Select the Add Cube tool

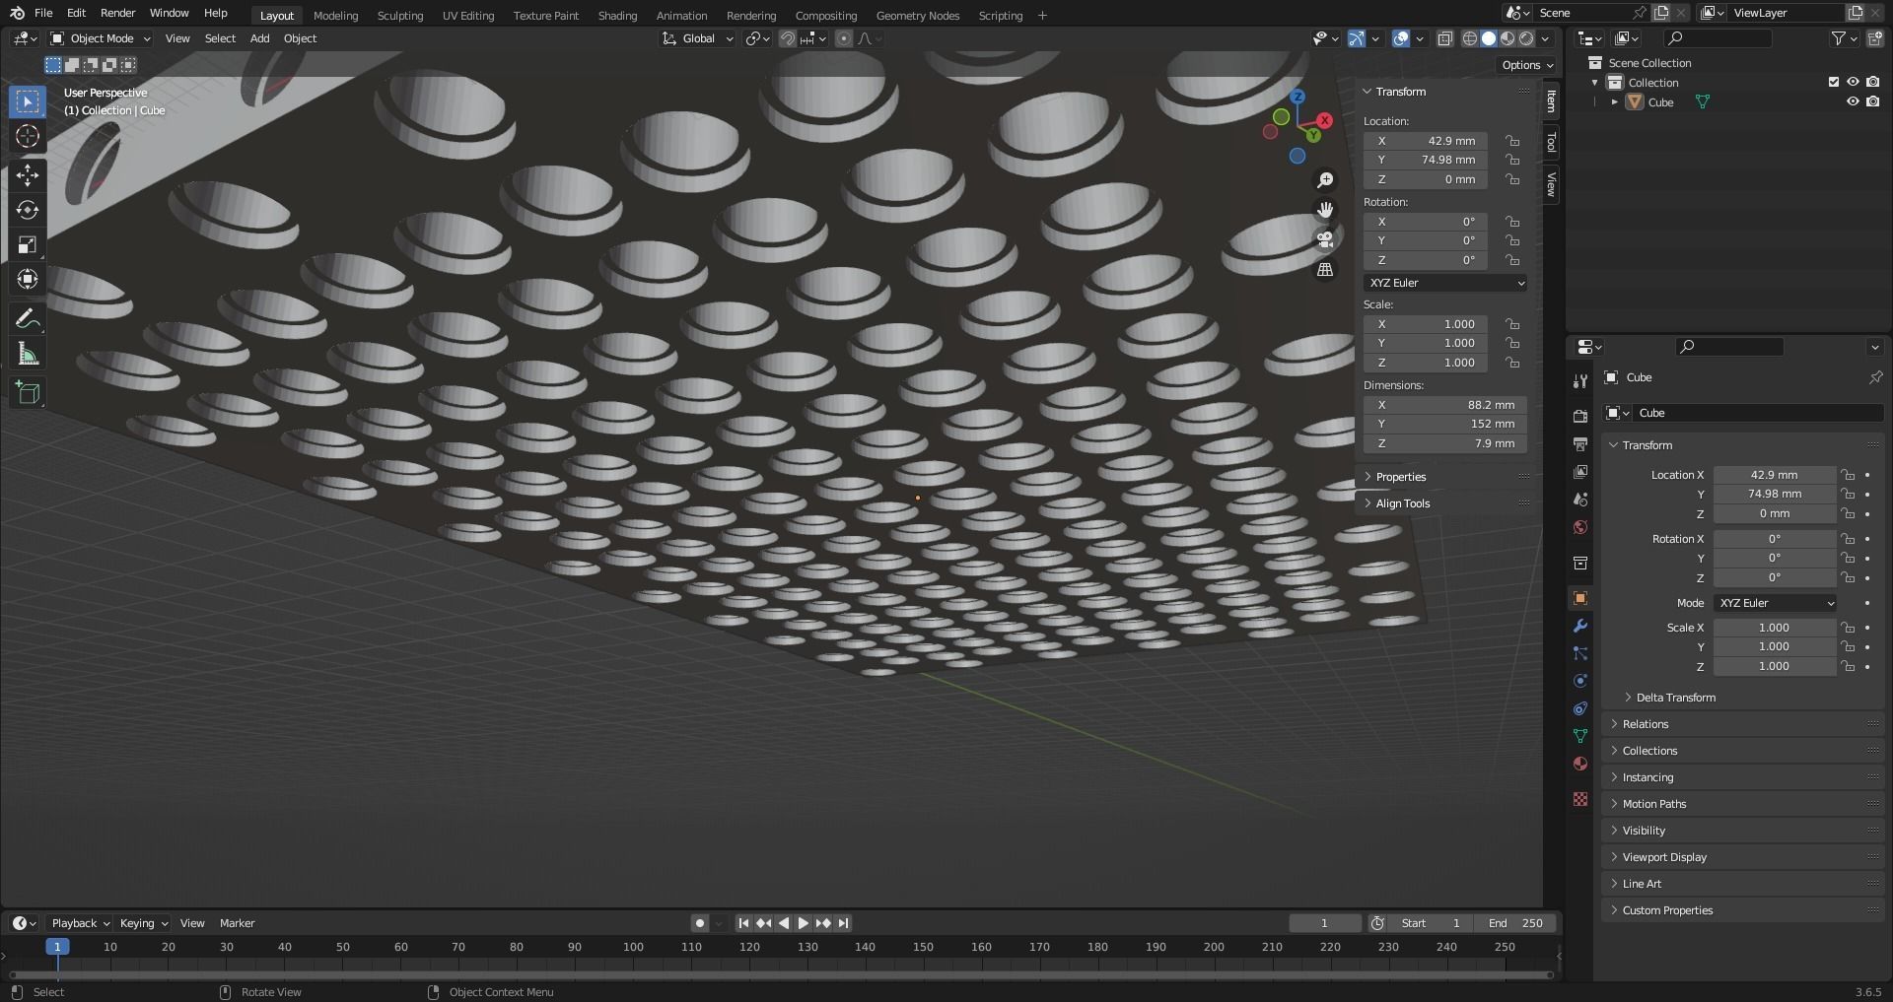28,393
